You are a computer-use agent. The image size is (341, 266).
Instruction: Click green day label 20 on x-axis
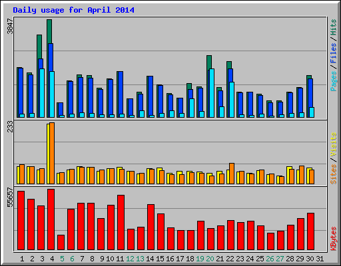click(210, 259)
